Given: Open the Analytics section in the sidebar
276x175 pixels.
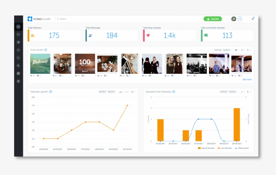Looking at the screenshot, I should (x=18, y=27).
